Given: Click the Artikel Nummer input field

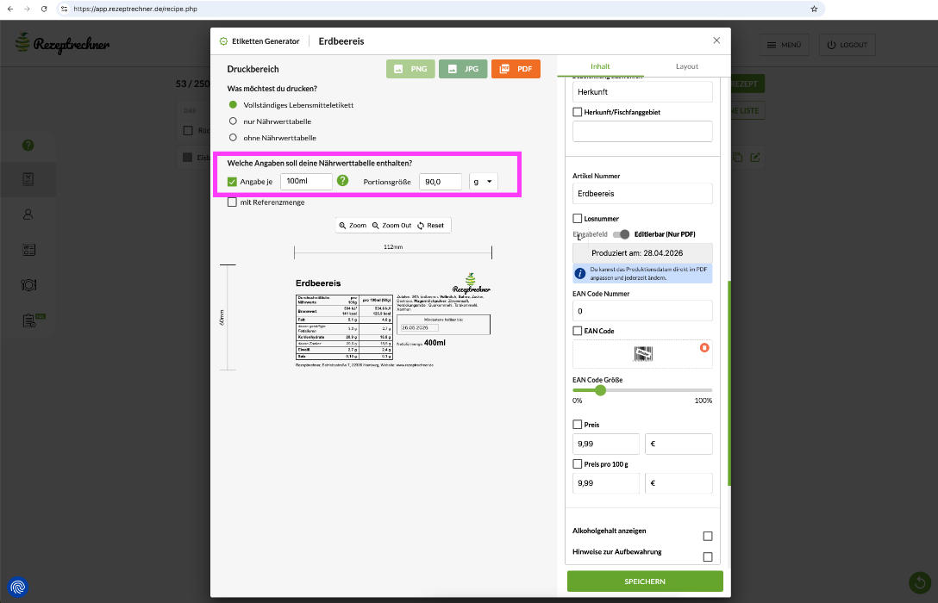Looking at the screenshot, I should pyautogui.click(x=642, y=194).
